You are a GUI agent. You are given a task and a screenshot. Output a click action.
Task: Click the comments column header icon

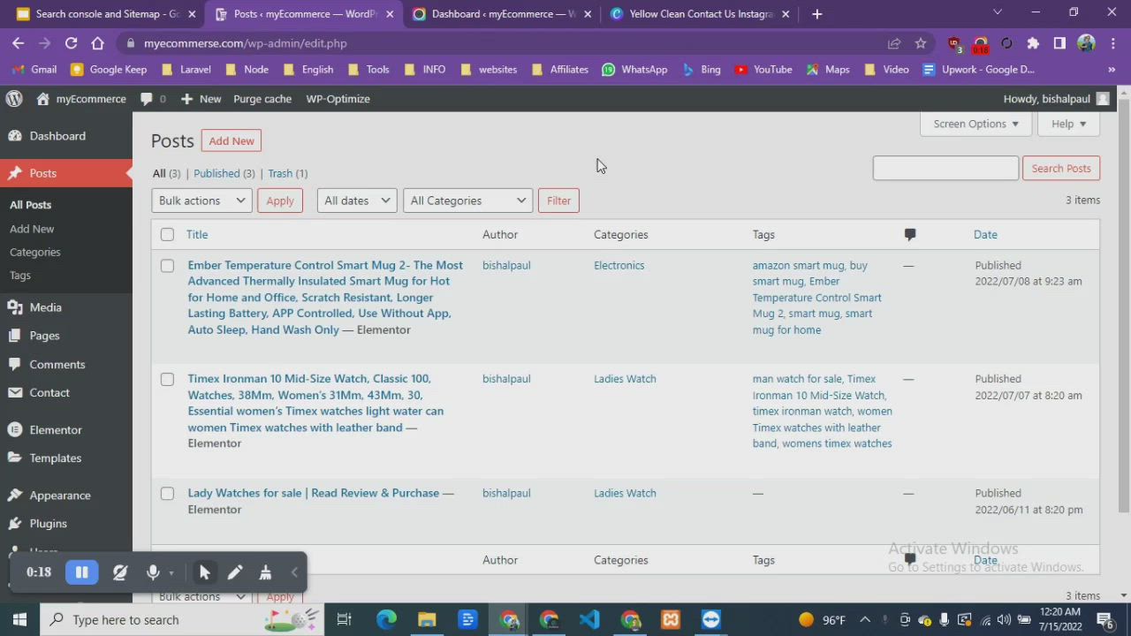click(x=909, y=234)
